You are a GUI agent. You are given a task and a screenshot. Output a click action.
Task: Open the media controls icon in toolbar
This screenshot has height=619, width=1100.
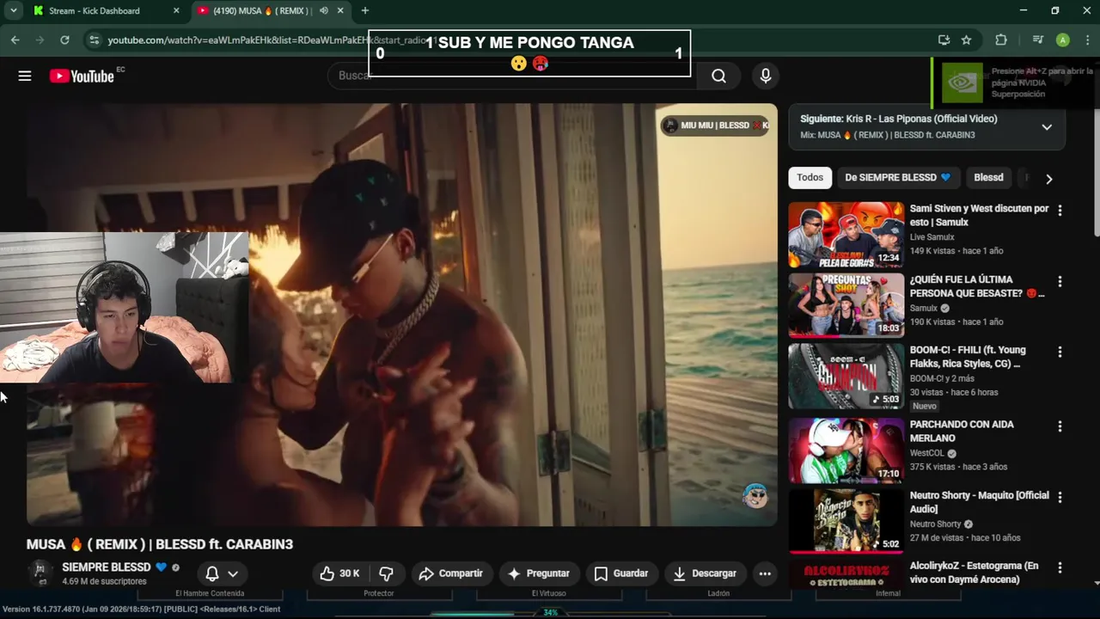(1038, 40)
